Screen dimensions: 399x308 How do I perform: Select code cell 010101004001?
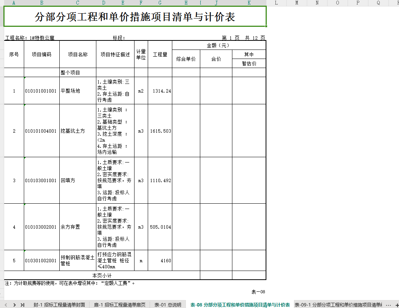coord(42,131)
